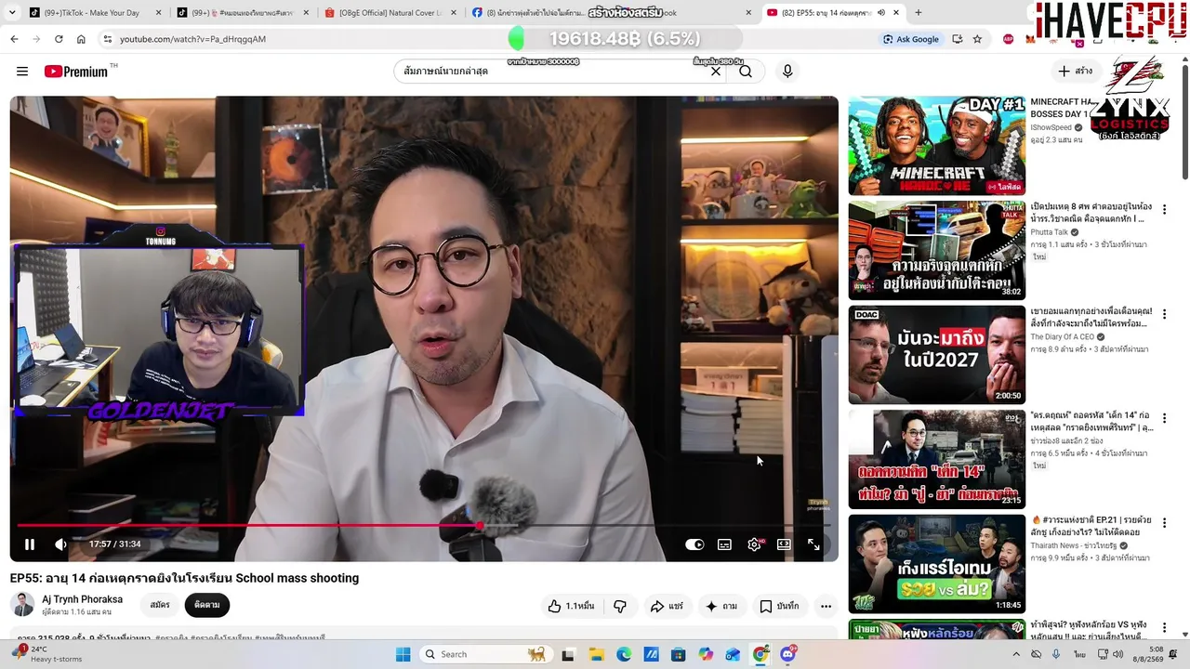This screenshot has width=1190, height=669.
Task: Click IShowSpeed channel name
Action: point(1051,127)
